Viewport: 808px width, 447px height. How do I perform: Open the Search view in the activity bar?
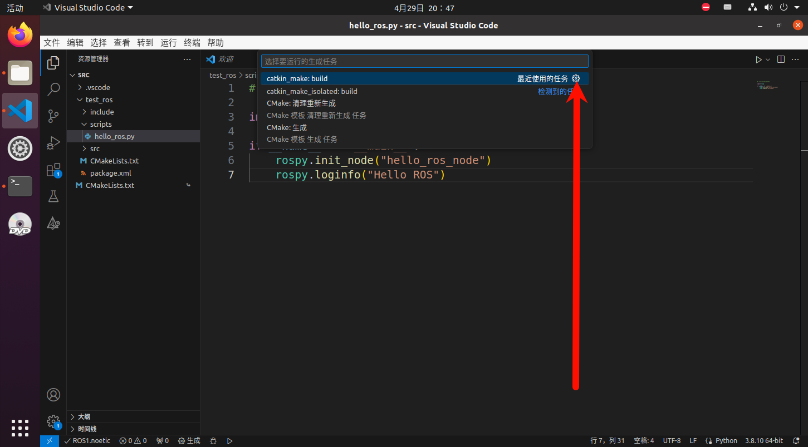pos(53,90)
